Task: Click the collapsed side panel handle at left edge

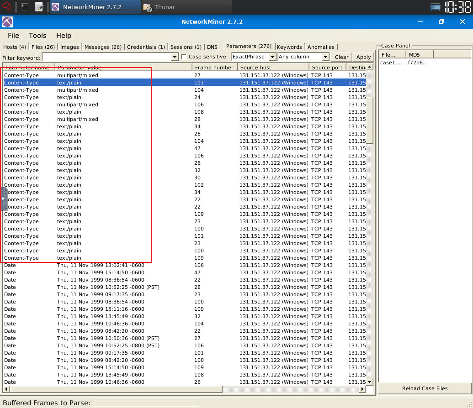Action: coord(3,199)
